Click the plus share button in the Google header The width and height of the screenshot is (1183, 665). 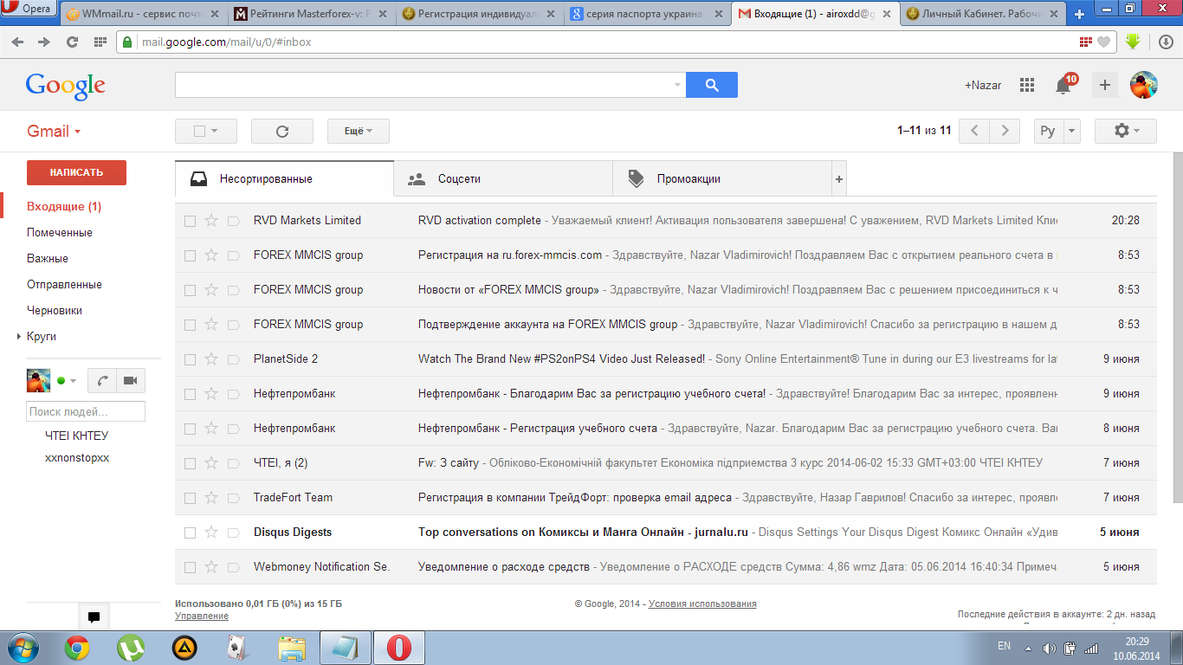[1104, 85]
